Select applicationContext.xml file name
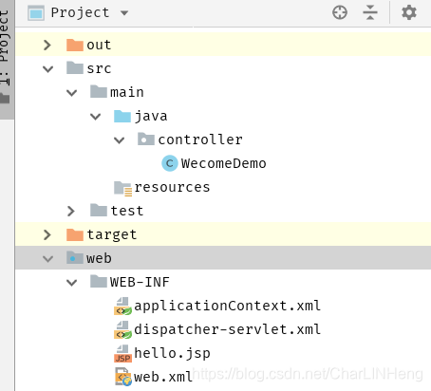431x391 pixels. pyautogui.click(x=227, y=306)
